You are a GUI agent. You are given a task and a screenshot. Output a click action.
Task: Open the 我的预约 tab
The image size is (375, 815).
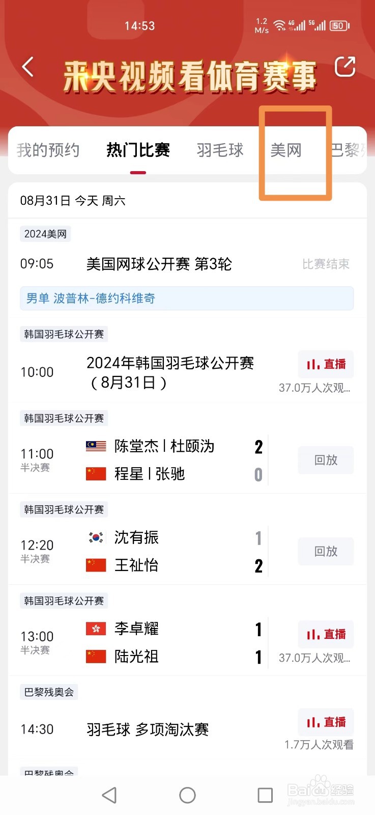coord(48,150)
